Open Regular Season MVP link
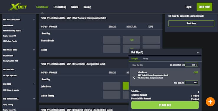The width and height of the screenshot is (218, 111). (x=10, y=36)
